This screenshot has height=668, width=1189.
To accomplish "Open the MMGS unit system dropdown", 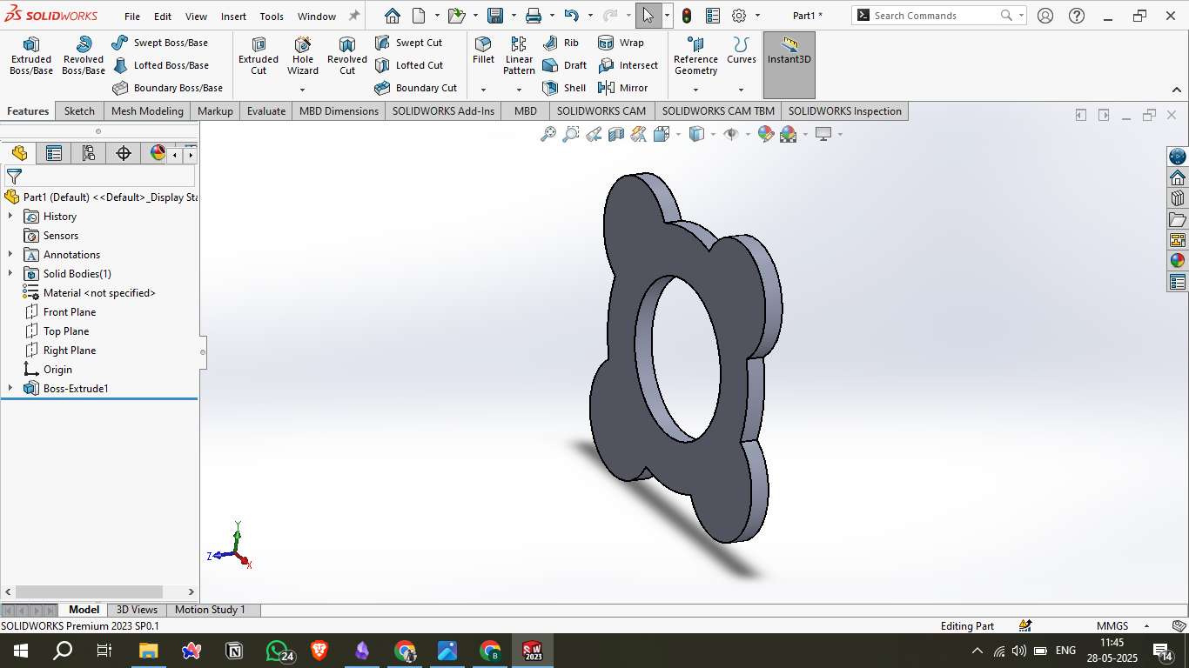I will [1146, 625].
